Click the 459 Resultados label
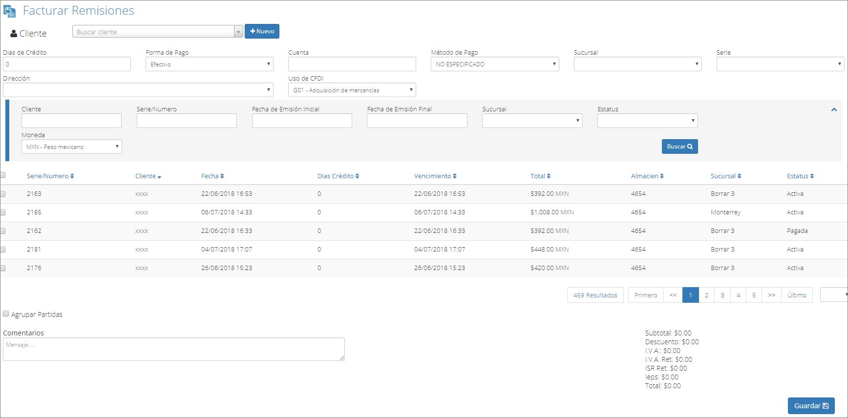Screen dimensions: 848x418 click(595, 295)
